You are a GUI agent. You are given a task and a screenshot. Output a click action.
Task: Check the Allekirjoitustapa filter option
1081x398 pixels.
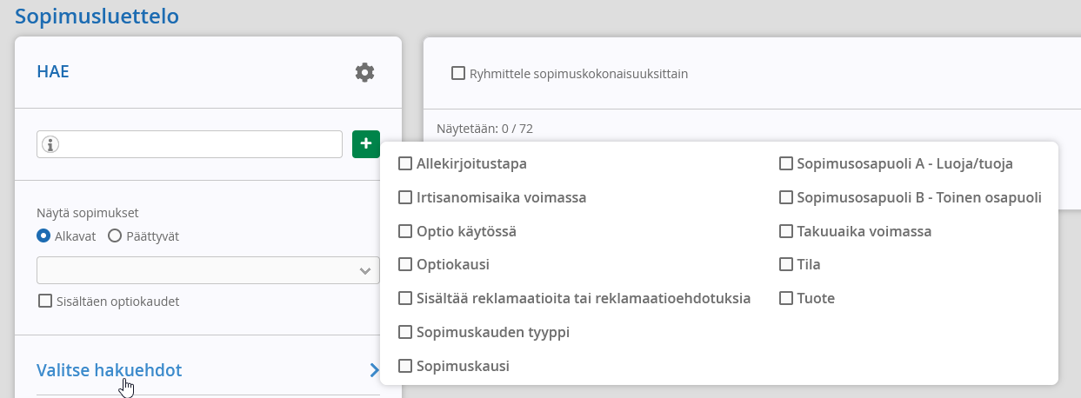click(x=404, y=163)
